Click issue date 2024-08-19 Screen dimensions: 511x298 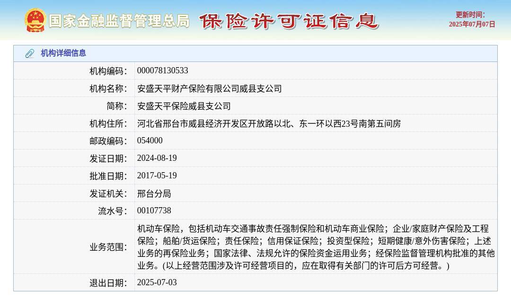coord(157,158)
